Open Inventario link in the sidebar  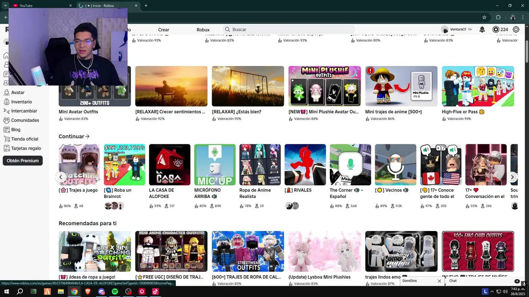point(21,102)
